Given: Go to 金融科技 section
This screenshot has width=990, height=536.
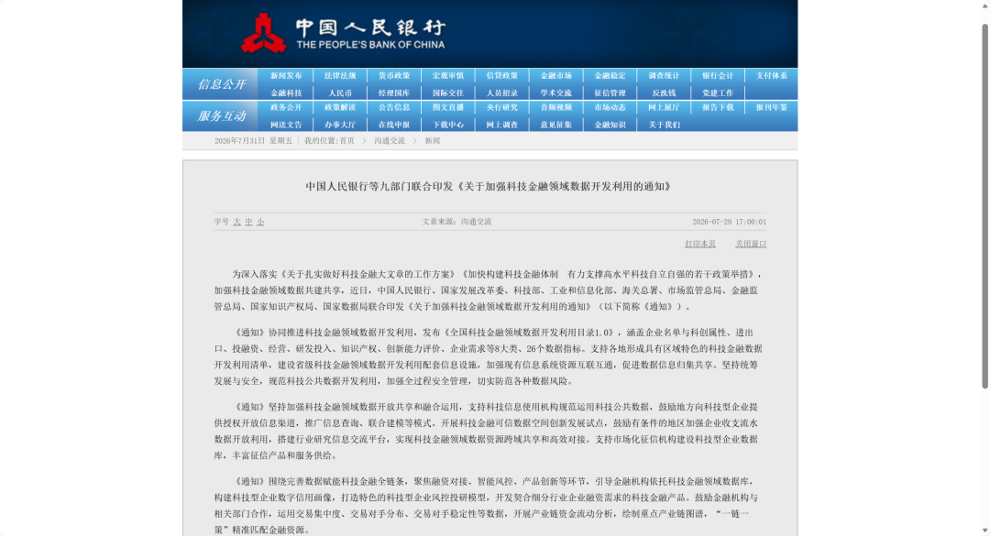Looking at the screenshot, I should click(x=286, y=93).
